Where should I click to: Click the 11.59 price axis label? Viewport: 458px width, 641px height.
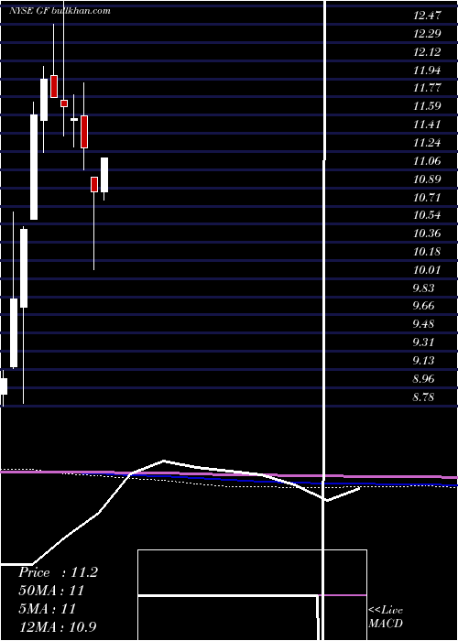coord(427,106)
